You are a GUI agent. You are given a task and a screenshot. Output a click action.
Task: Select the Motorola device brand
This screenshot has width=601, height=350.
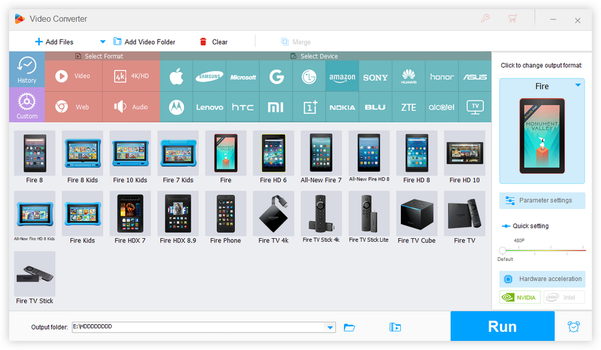tap(176, 107)
